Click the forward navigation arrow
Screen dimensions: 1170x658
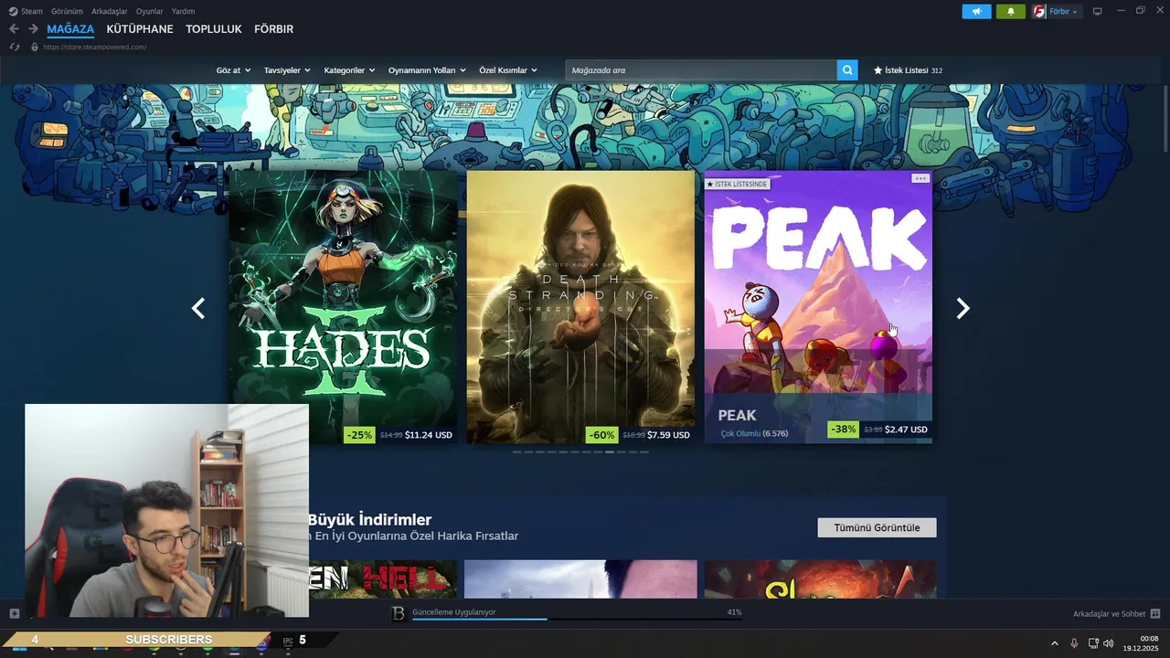click(33, 29)
